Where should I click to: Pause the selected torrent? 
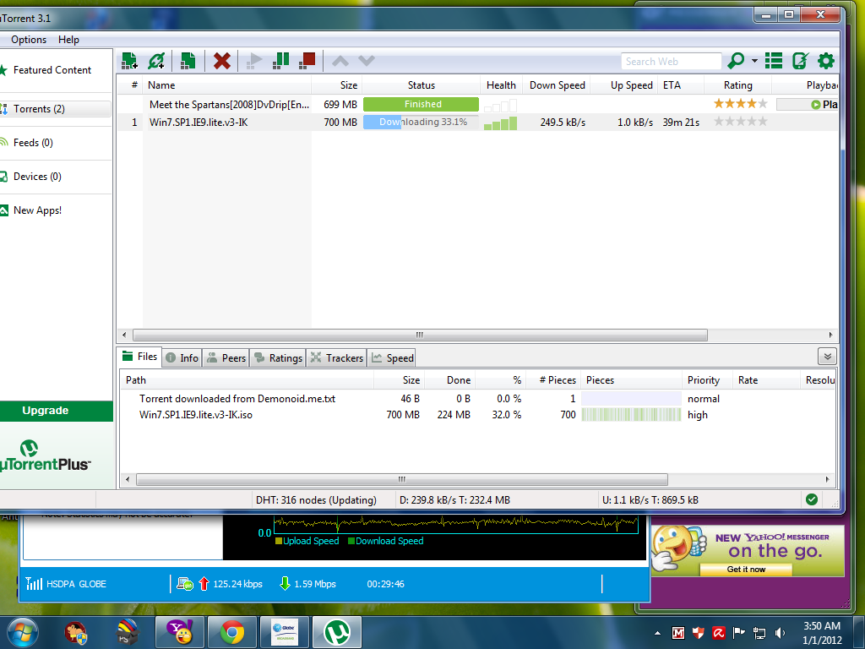[280, 61]
